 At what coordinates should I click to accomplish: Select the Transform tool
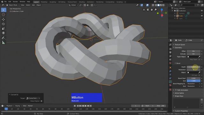pos(4,33)
